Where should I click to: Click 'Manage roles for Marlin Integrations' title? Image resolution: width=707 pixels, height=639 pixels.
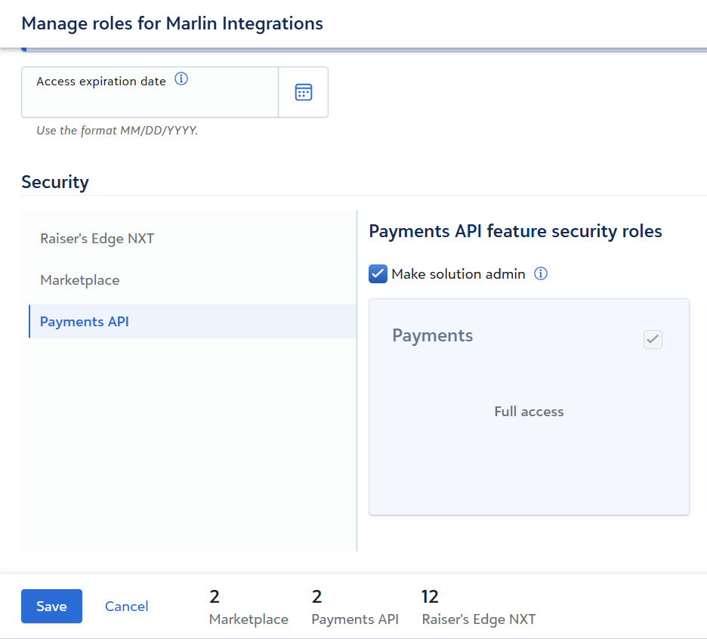[172, 24]
